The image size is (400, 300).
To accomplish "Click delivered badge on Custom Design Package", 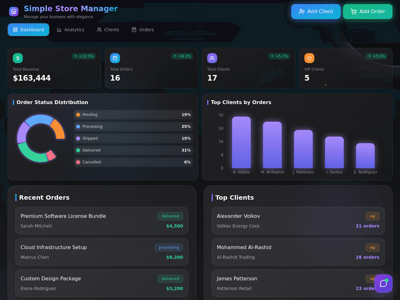I will pos(170,279).
